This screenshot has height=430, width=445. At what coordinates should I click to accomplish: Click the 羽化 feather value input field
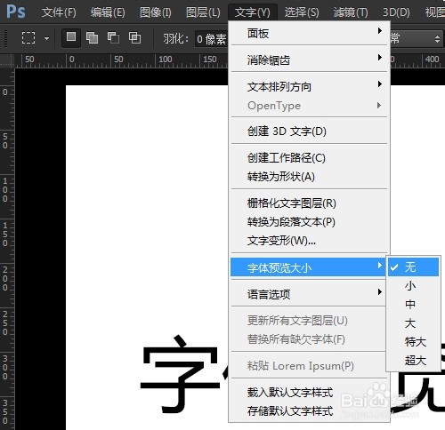point(211,39)
